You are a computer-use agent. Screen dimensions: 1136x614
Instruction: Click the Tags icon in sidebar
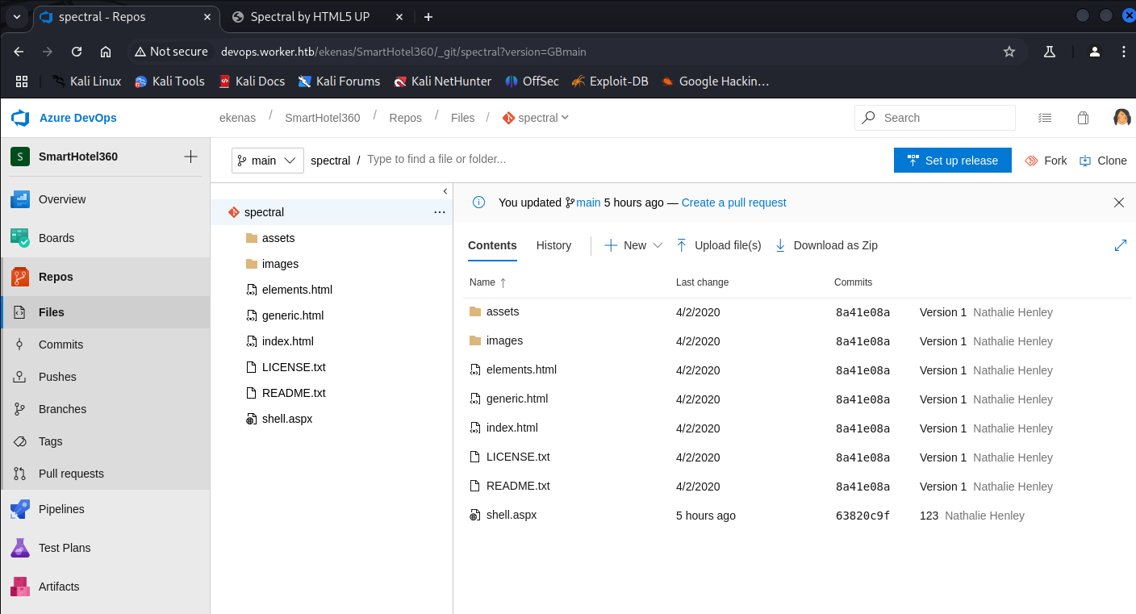click(x=19, y=441)
